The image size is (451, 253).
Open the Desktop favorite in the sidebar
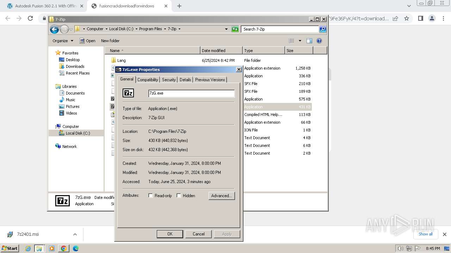pyautogui.click(x=73, y=60)
